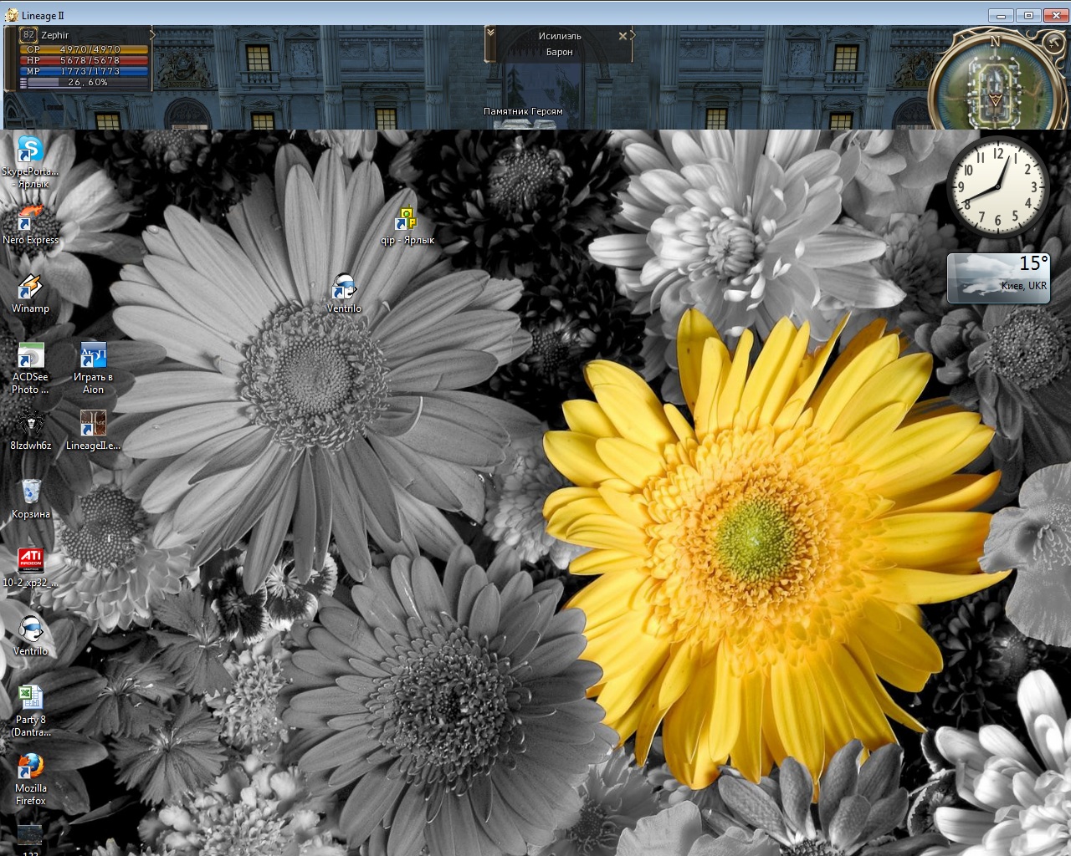Minimize the Lineage II window

tap(1001, 15)
